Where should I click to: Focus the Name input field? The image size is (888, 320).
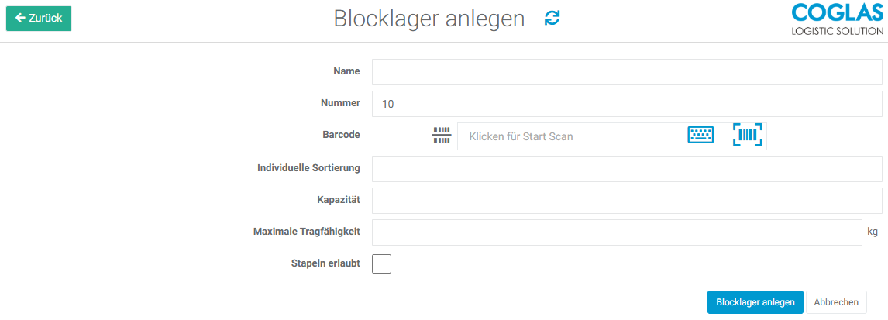[626, 72]
